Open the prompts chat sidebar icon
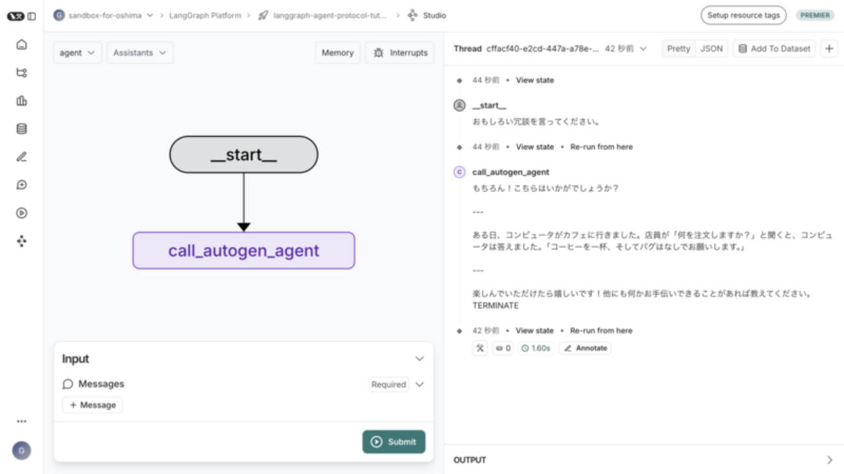The width and height of the screenshot is (844, 474). [21, 185]
